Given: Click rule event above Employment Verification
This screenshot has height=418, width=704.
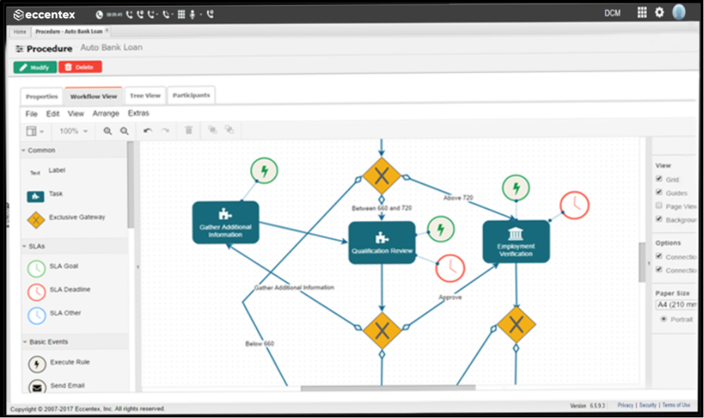Looking at the screenshot, I should click(x=516, y=188).
